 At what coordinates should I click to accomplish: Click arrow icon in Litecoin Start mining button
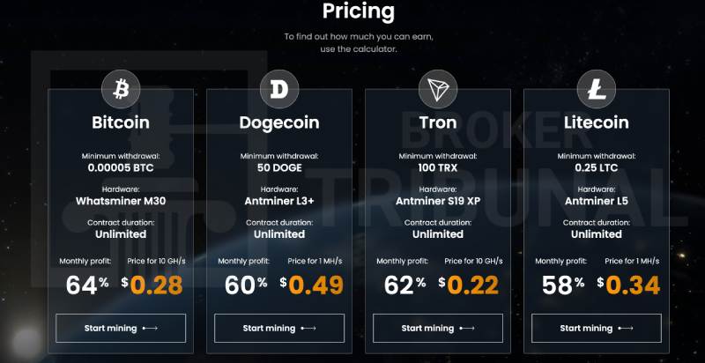[x=626, y=329]
